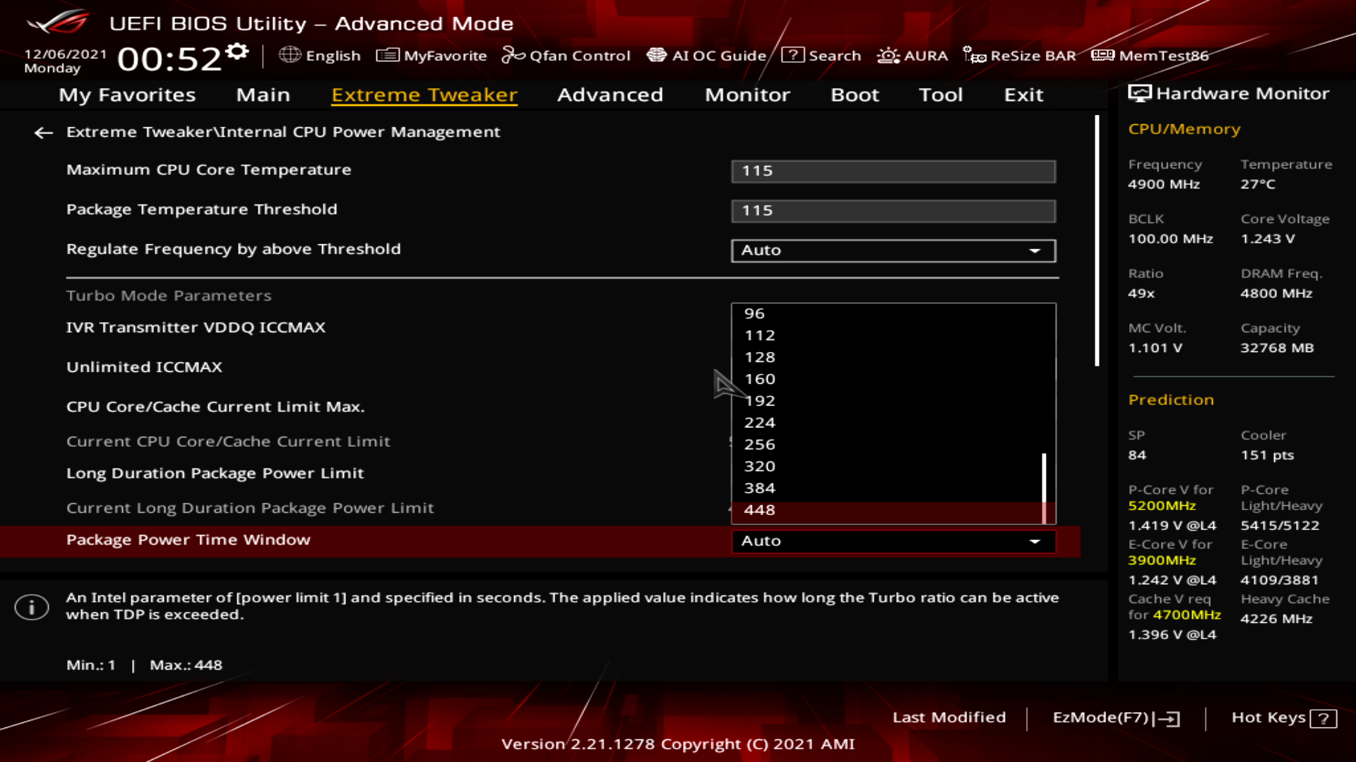The height and width of the screenshot is (762, 1356).
Task: Open MyFavorite from the top toolbar
Action: tap(432, 55)
